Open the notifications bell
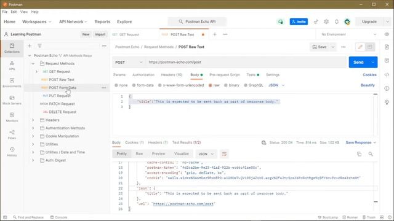Viewport: 394px width, 221px height. pos(337,22)
